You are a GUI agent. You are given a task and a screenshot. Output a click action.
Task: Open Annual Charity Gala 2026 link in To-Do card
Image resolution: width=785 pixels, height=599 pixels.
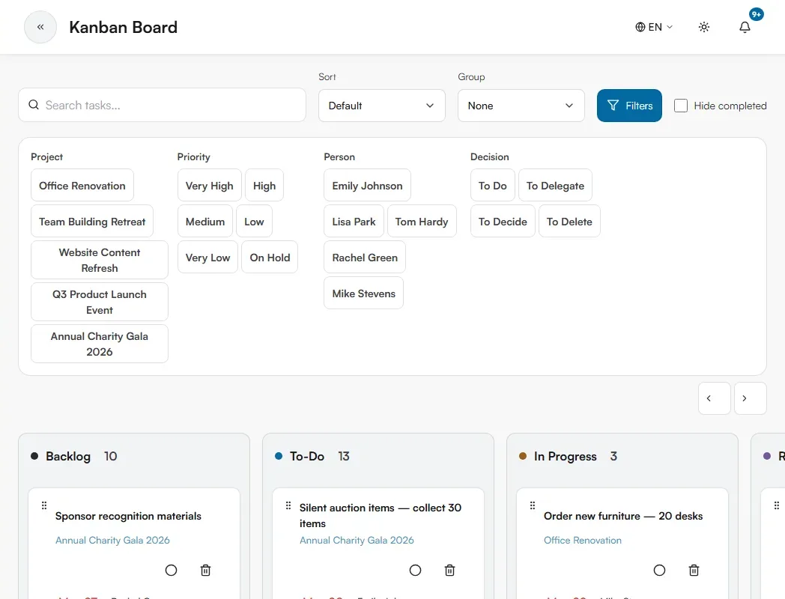[357, 541]
